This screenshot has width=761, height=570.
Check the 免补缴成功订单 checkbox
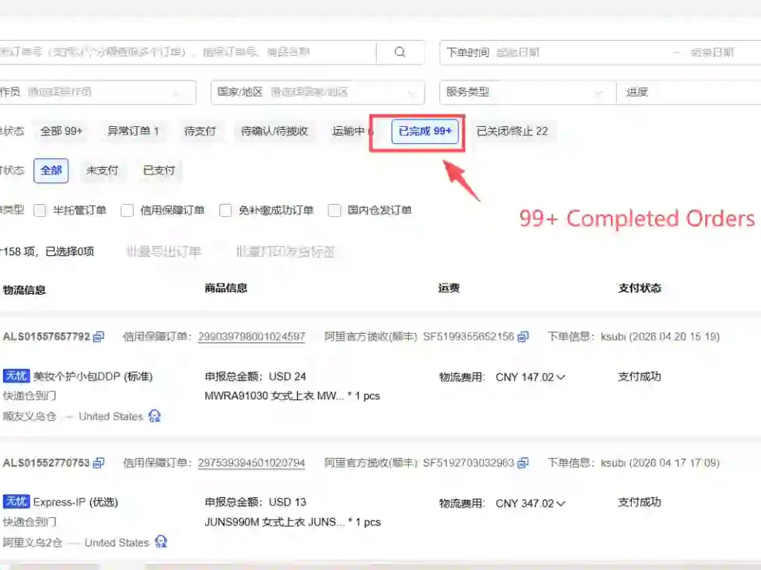pyautogui.click(x=225, y=210)
